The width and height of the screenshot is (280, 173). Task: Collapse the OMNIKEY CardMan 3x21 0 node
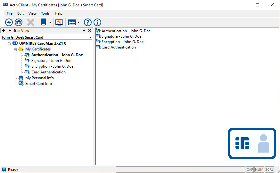9,43
